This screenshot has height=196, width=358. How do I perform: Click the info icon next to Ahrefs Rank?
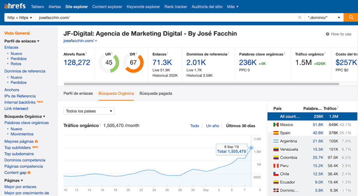pyautogui.click(x=86, y=54)
